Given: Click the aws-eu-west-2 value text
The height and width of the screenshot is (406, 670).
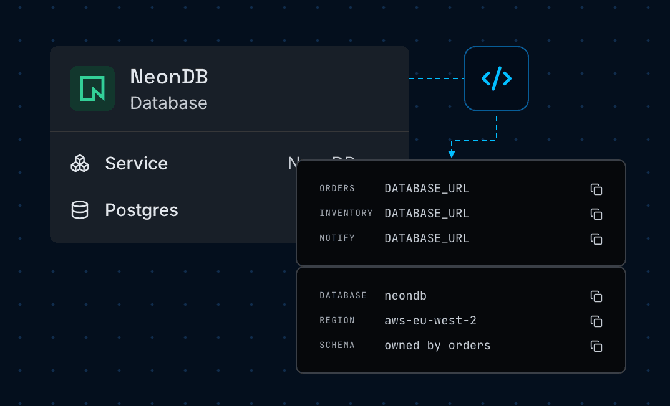Looking at the screenshot, I should [x=430, y=320].
